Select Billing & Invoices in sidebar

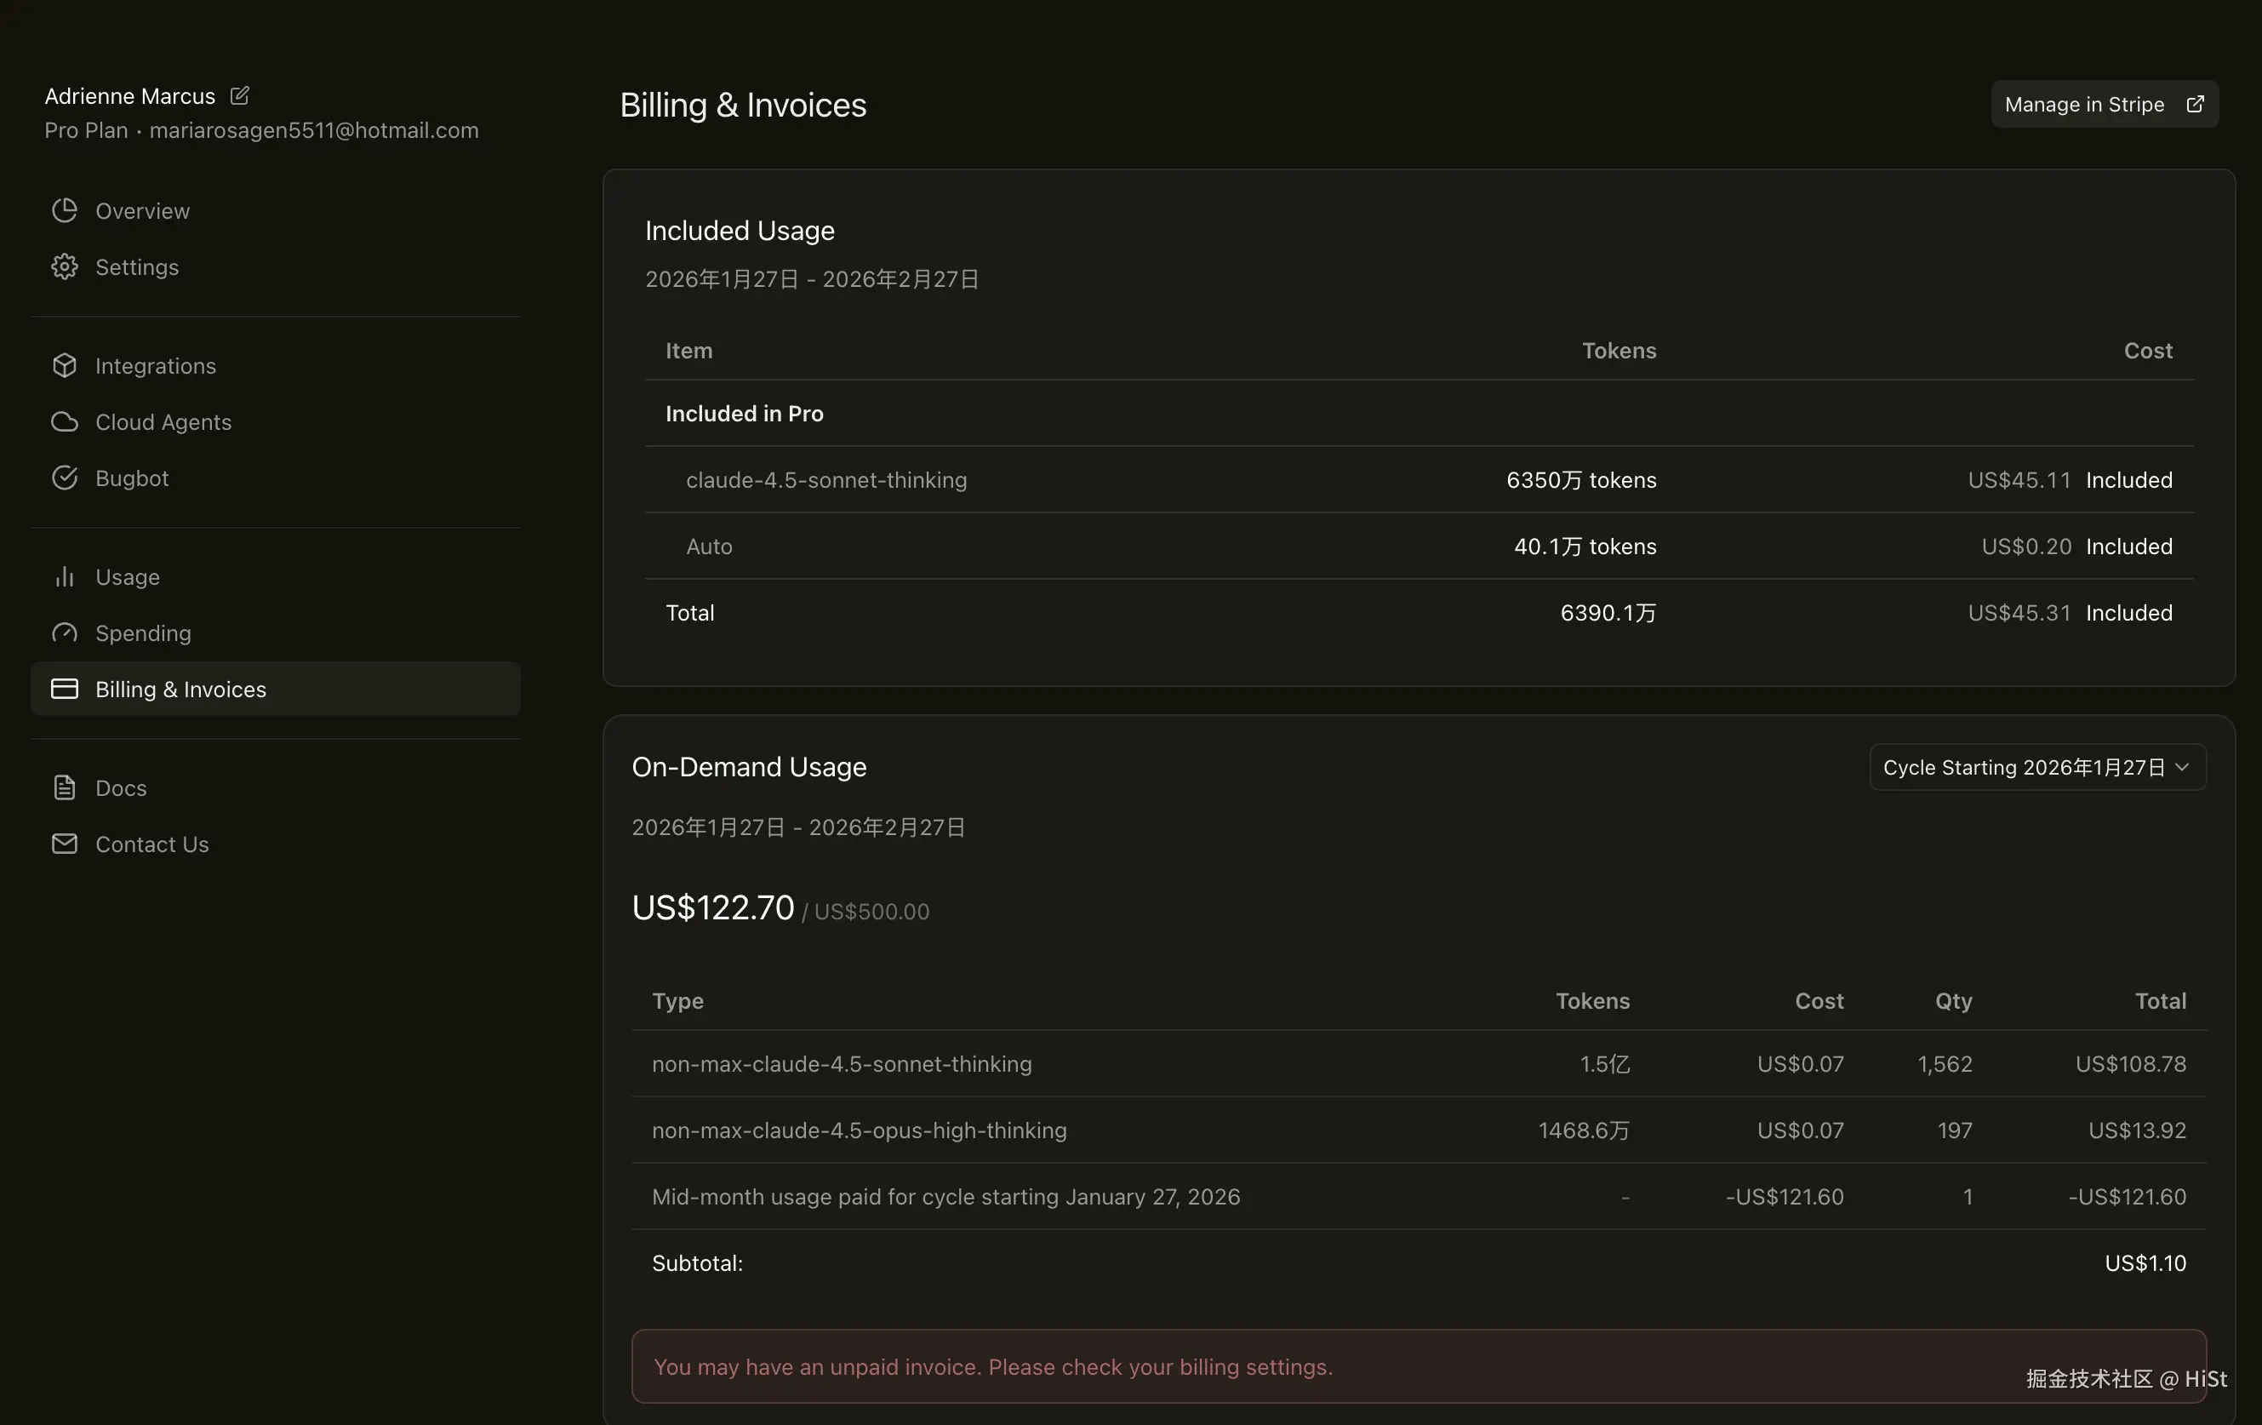click(180, 690)
